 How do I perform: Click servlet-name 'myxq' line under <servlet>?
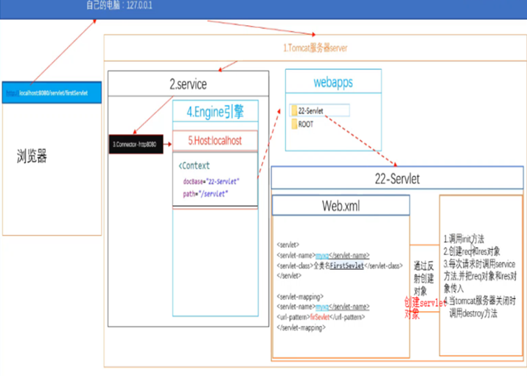point(323,255)
